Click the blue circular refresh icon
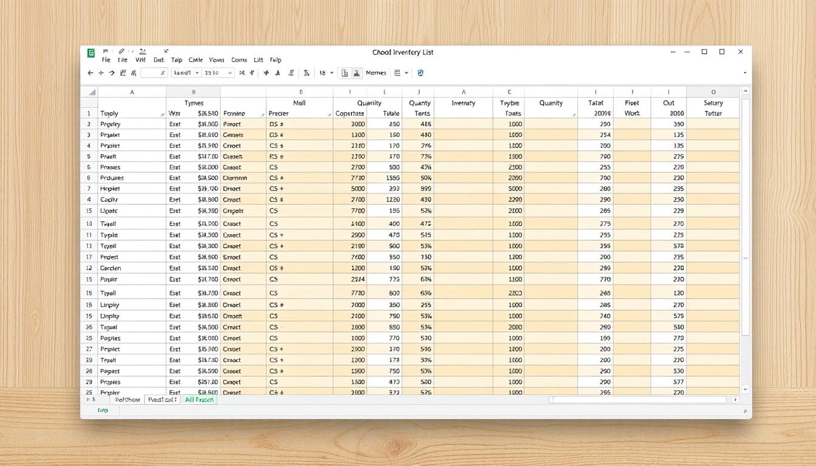This screenshot has height=466, width=816. [420, 73]
